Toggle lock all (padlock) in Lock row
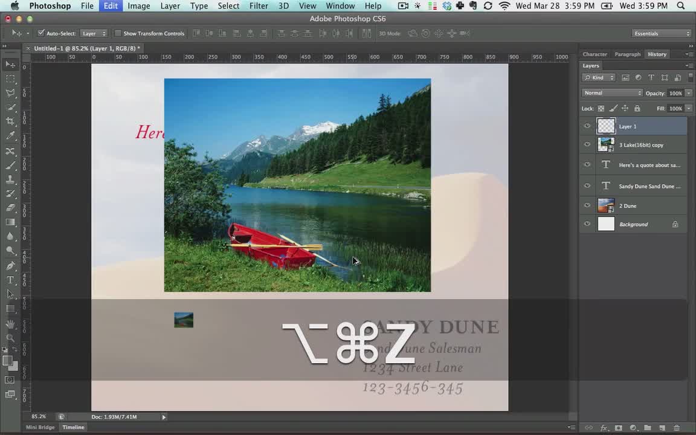Image resolution: width=696 pixels, height=435 pixels. tap(637, 108)
